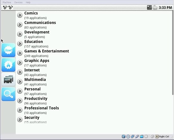Open the Search magnifier sidebar icon
This screenshot has width=174, height=140.
coord(8,94)
